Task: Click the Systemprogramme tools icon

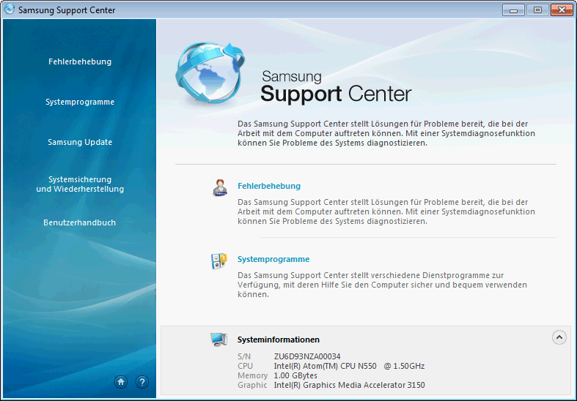Action: 219,261
